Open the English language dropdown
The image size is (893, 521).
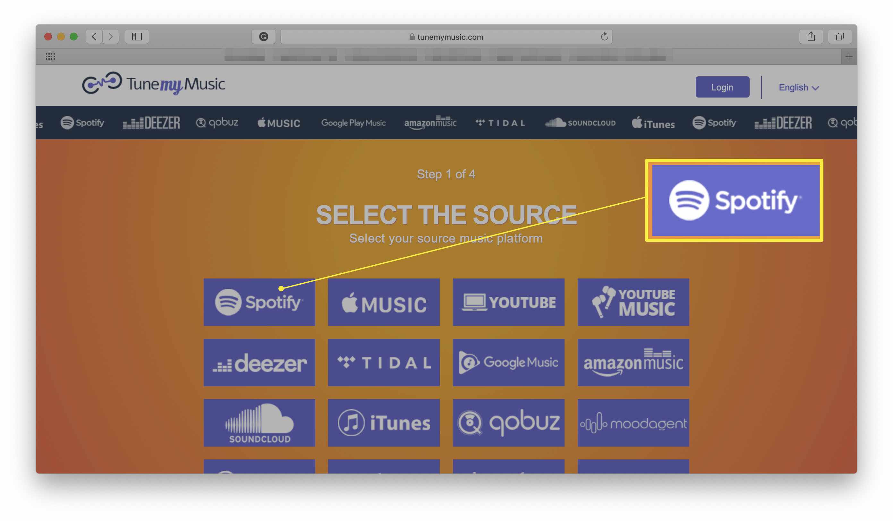coord(799,87)
